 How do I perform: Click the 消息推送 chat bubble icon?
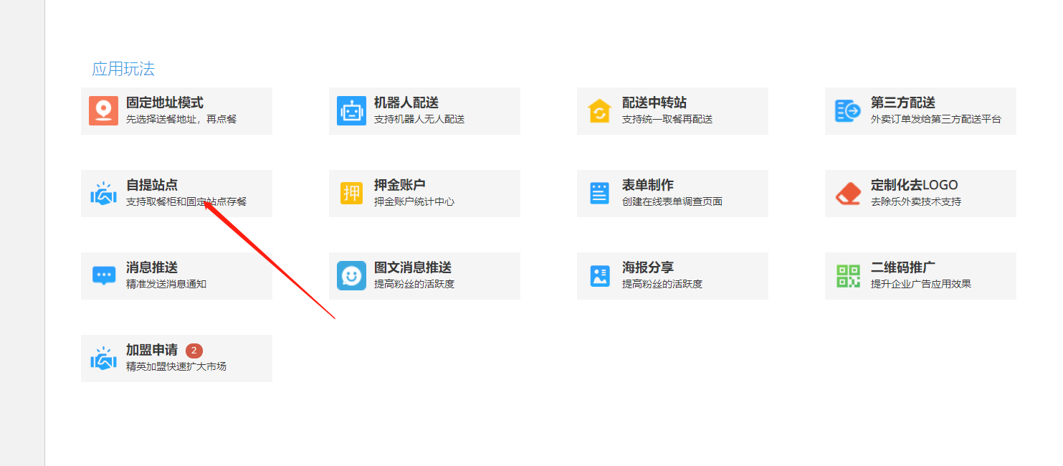tap(104, 275)
